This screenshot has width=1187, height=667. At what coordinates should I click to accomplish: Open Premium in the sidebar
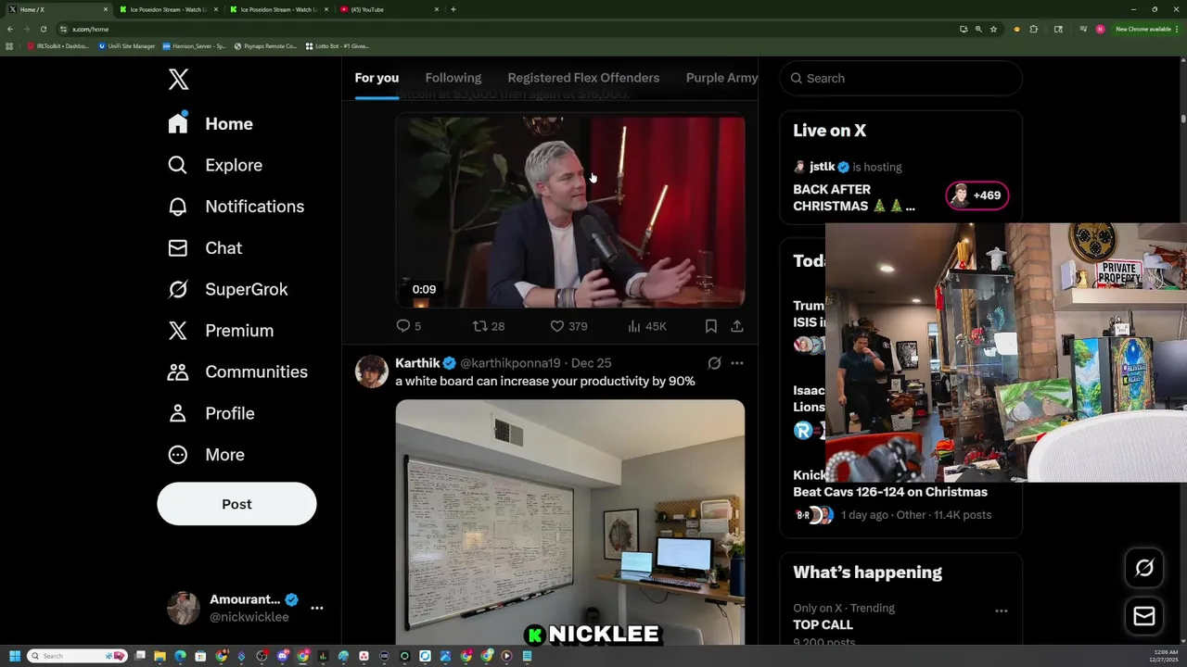pos(221,331)
